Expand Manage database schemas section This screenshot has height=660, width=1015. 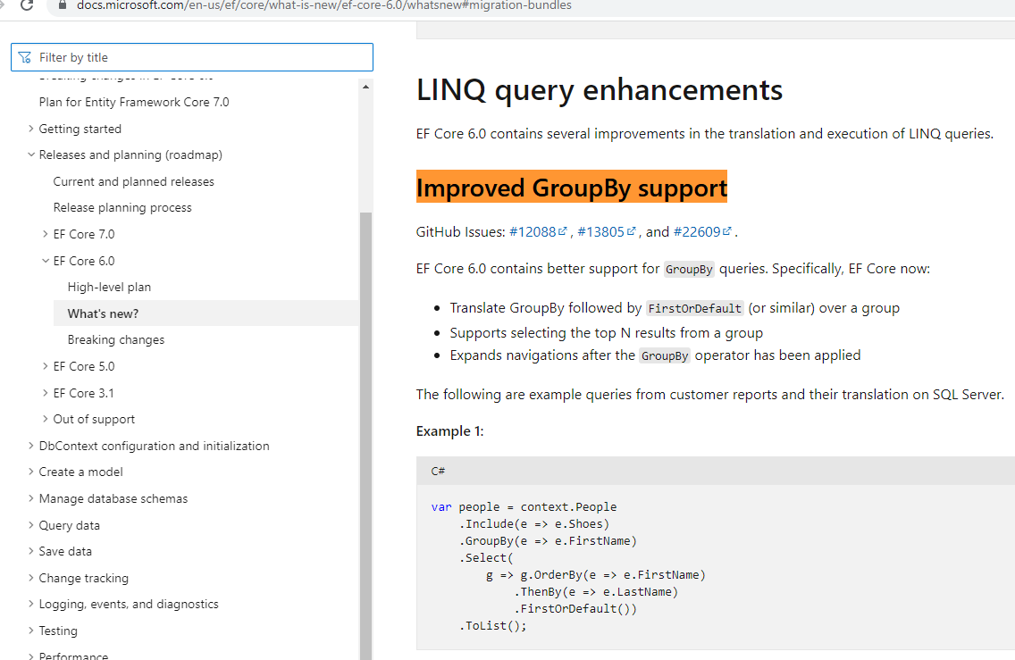[x=31, y=498]
